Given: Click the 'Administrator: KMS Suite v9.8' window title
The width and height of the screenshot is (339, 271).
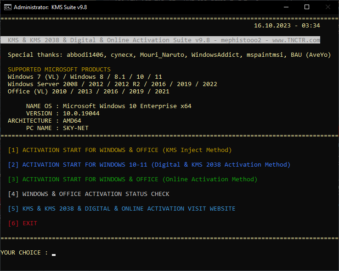Looking at the screenshot, I should (x=50, y=7).
